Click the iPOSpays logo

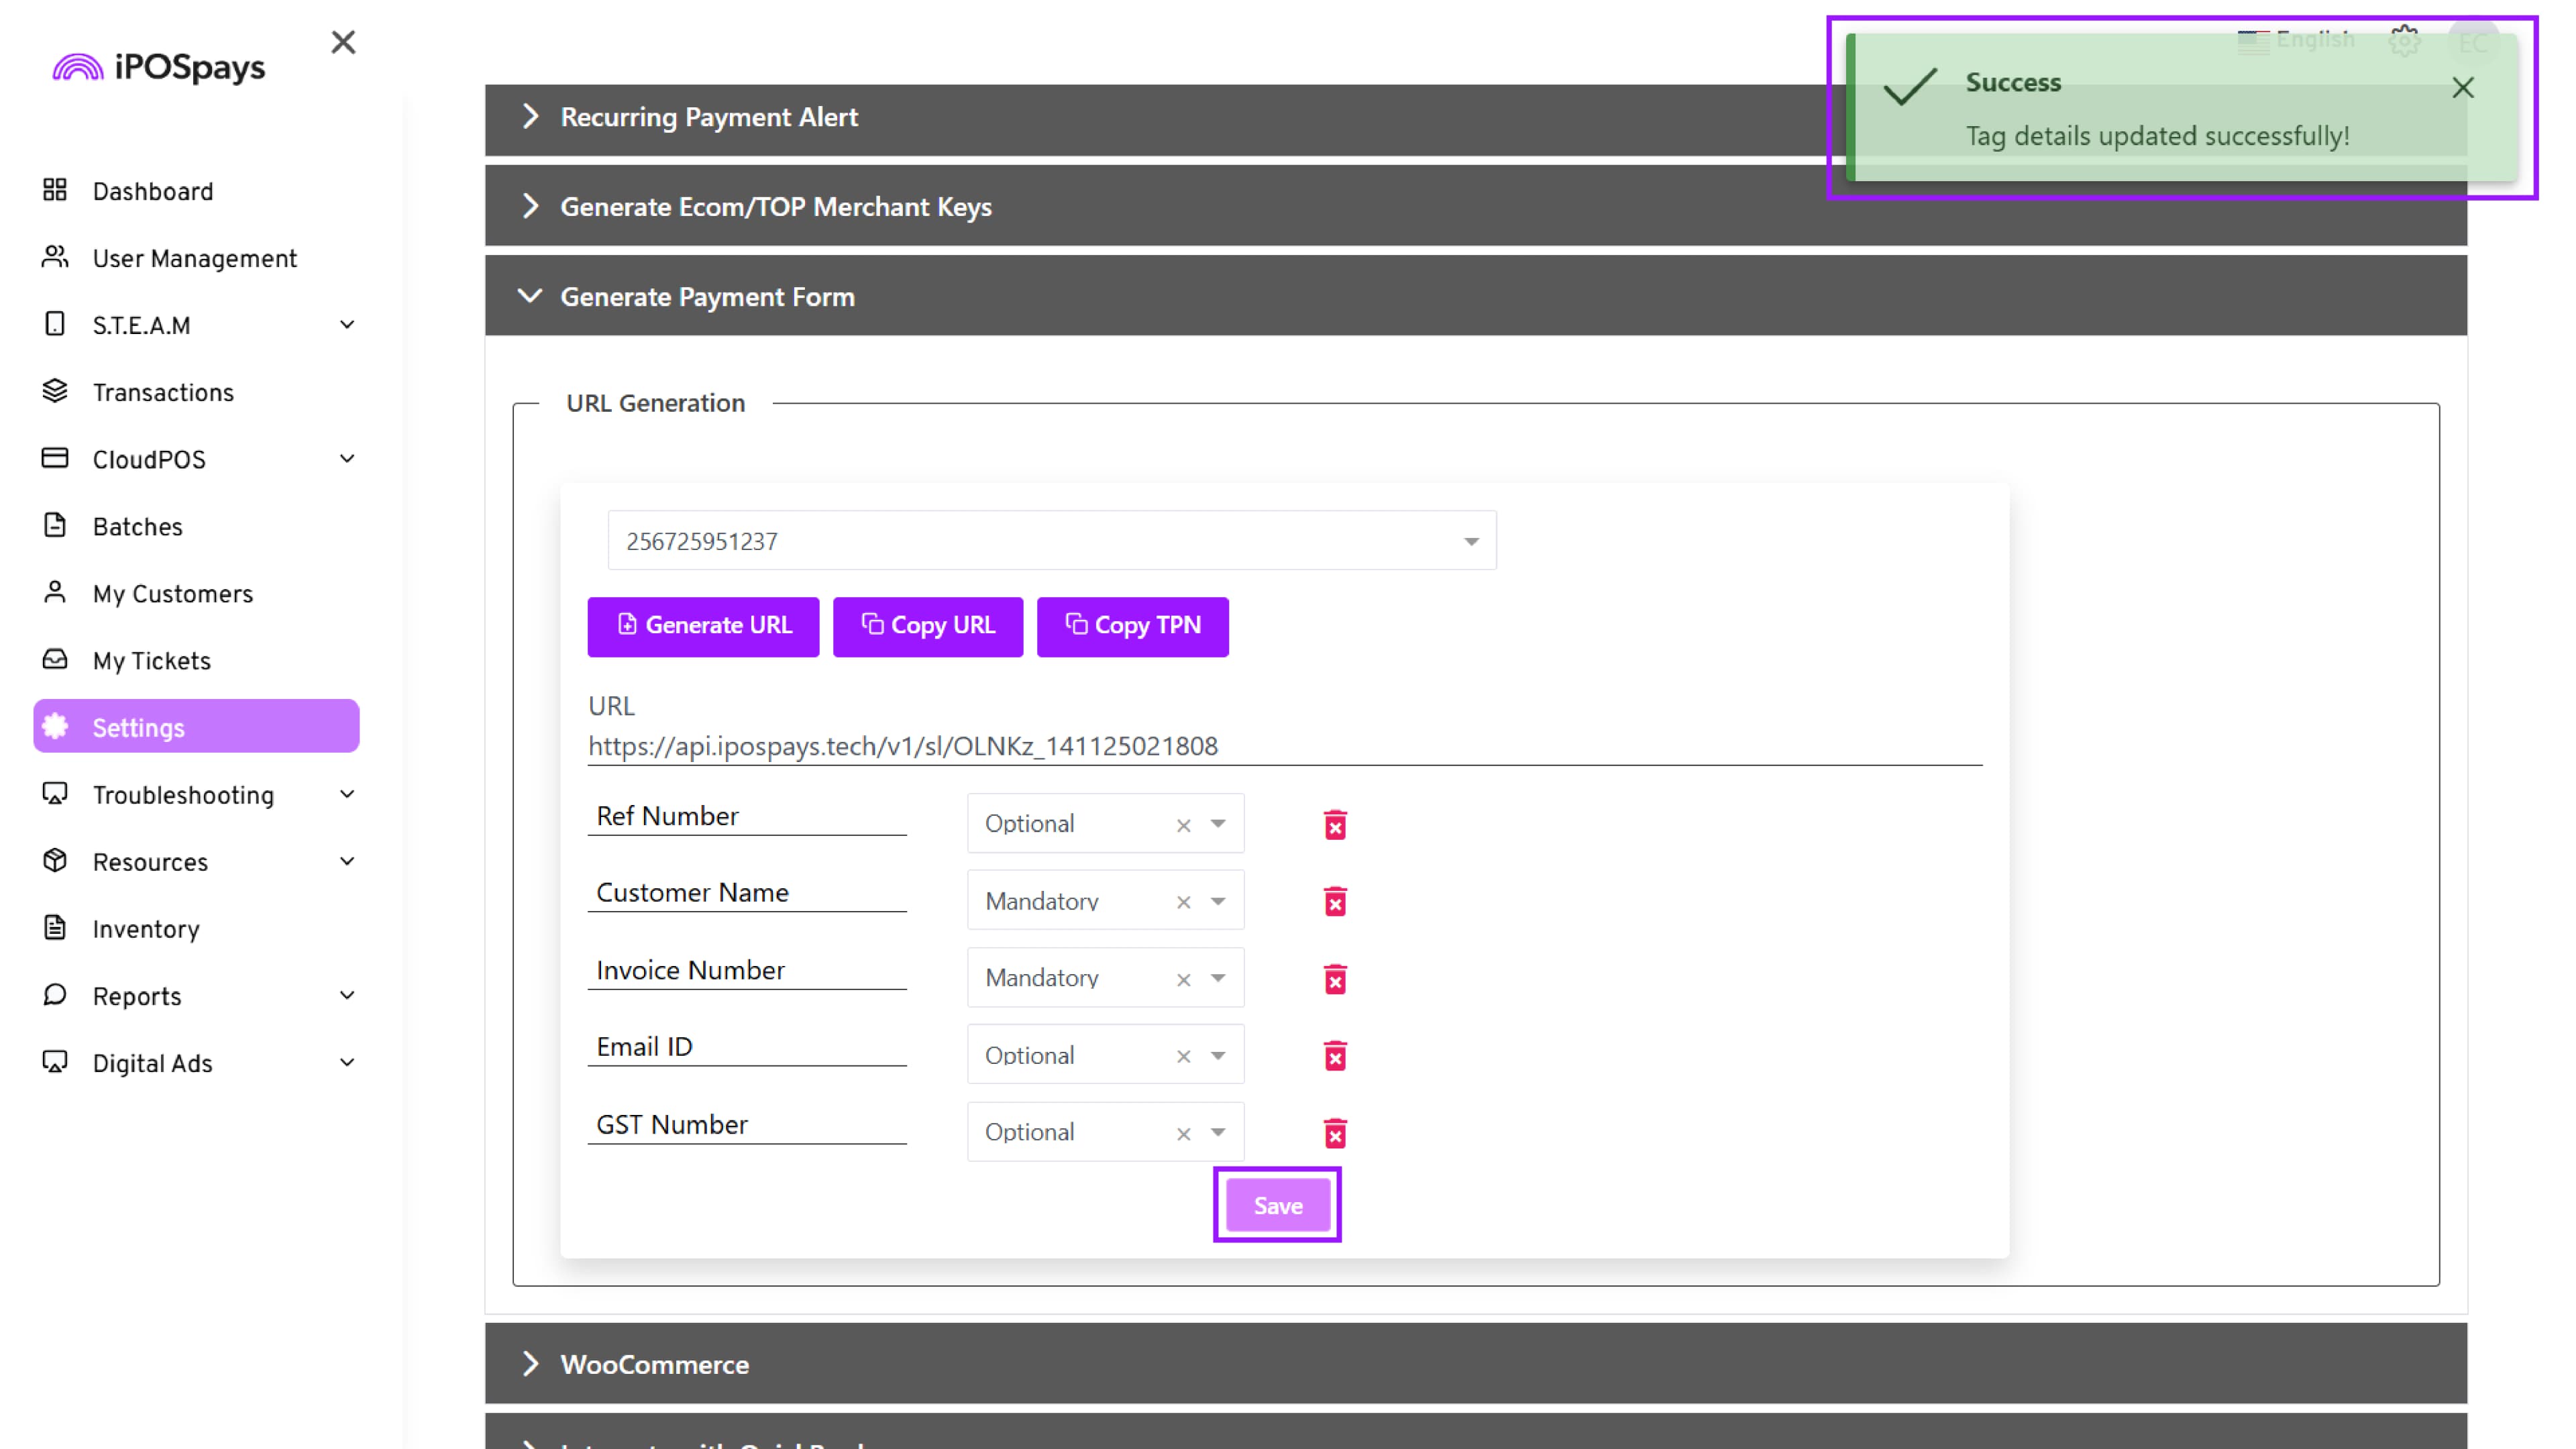pyautogui.click(x=160, y=67)
